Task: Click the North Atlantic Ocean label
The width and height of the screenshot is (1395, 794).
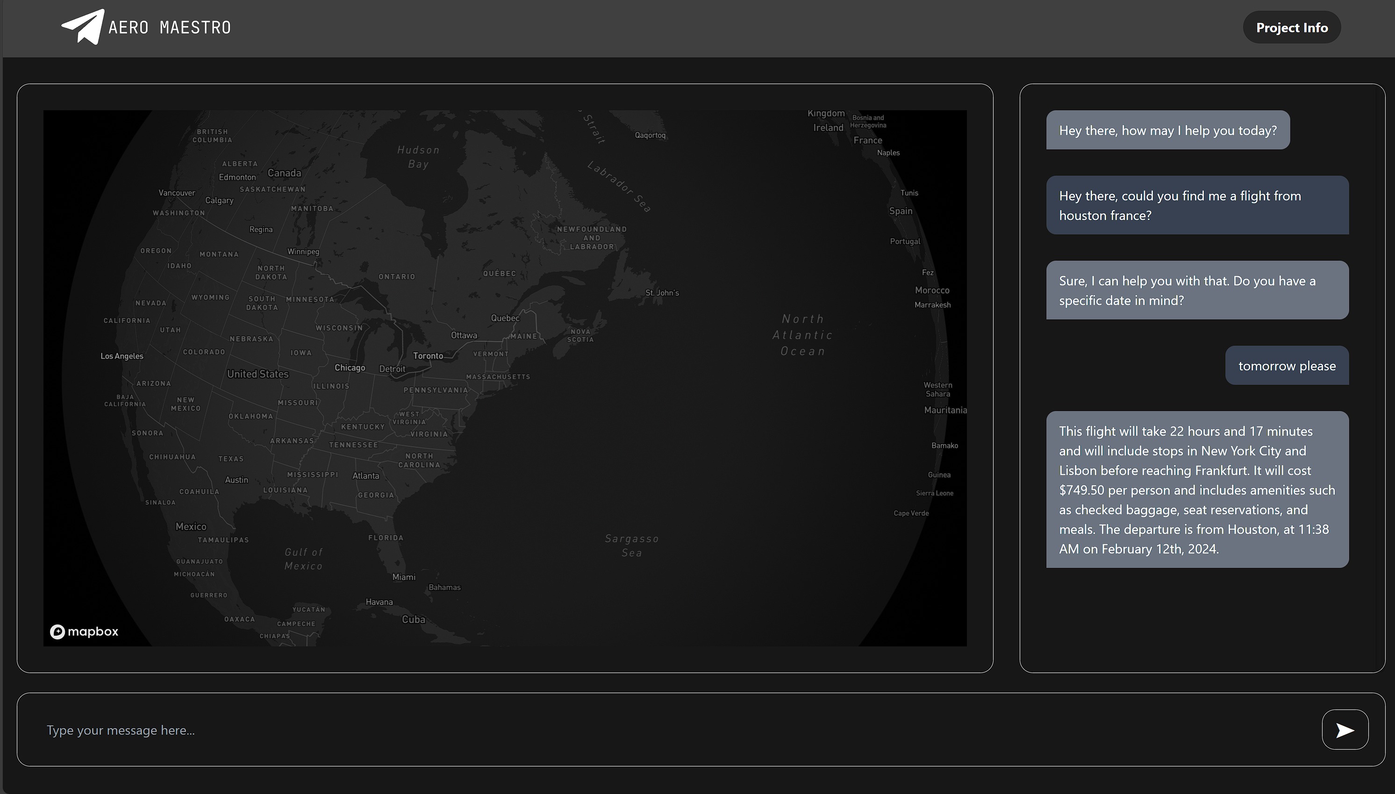Action: [802, 335]
